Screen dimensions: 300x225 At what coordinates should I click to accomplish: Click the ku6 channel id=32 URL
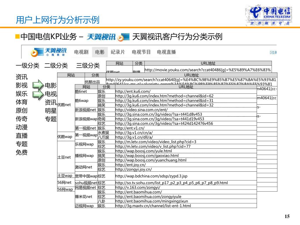click(x=164, y=105)
